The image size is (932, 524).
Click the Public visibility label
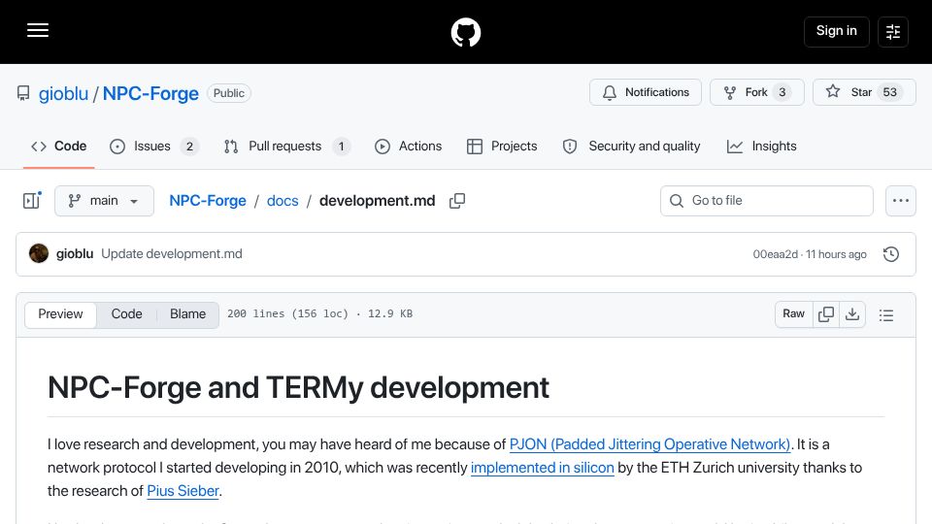tap(229, 93)
